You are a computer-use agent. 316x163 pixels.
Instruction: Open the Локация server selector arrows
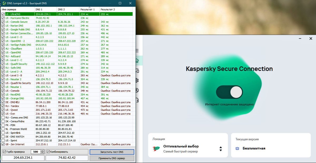(221, 149)
